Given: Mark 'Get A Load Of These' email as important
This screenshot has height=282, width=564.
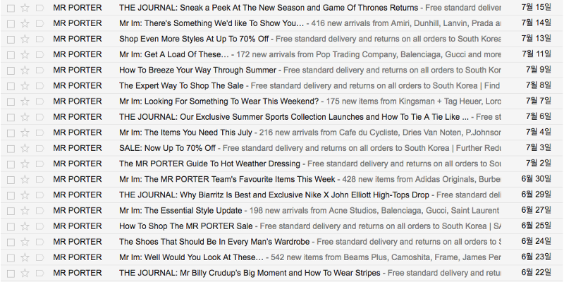Looking at the screenshot, I should coord(39,54).
